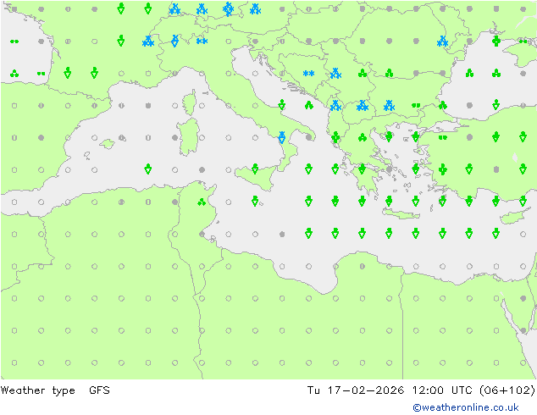
Task: Select double-asterisk snow symbol over northern Italy
Action: pos(202,41)
